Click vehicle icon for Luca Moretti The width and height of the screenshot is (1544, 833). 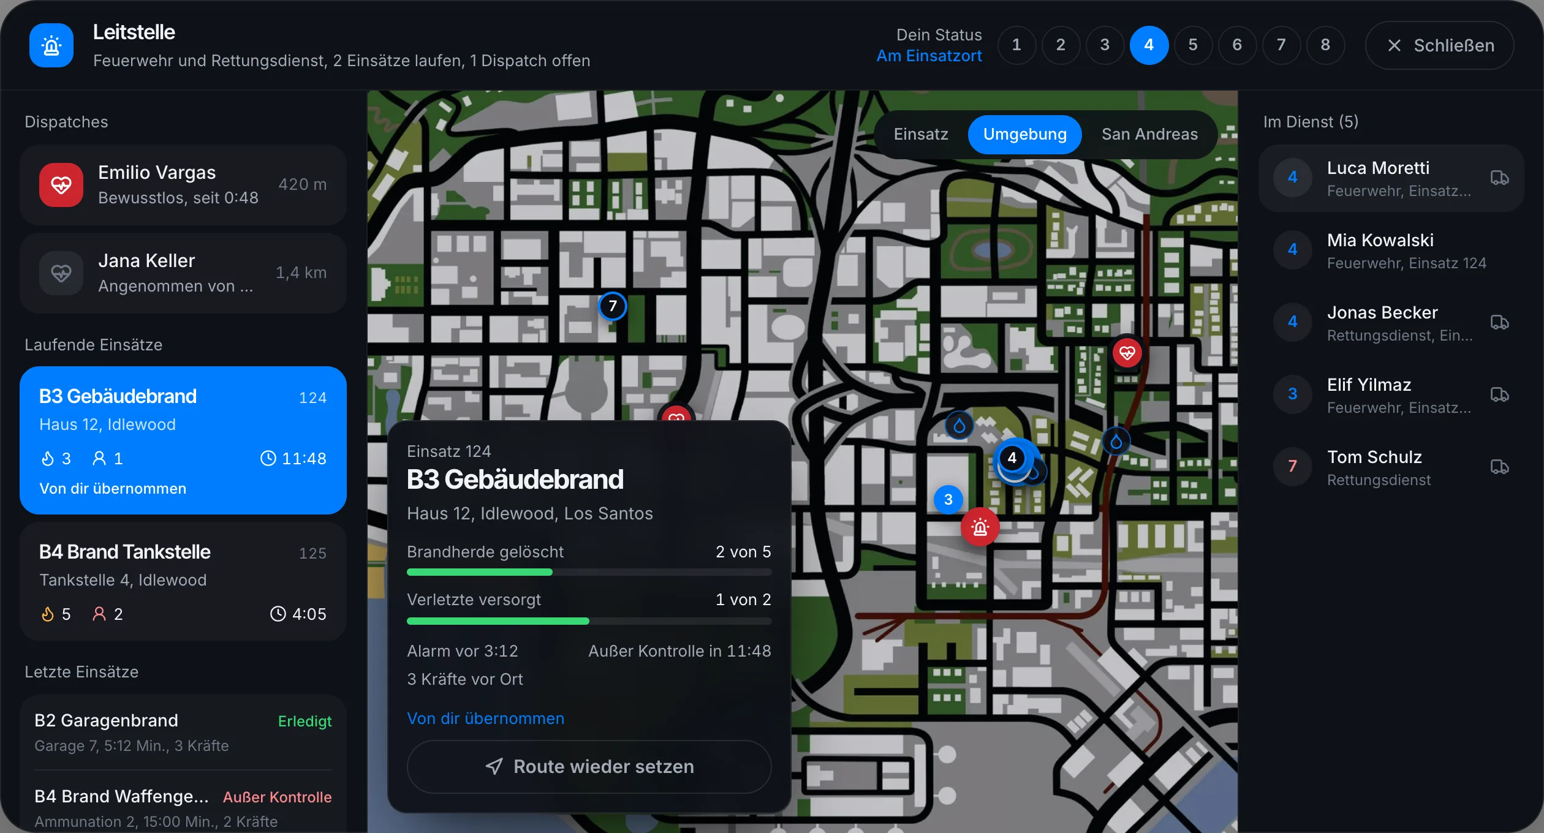click(1499, 178)
